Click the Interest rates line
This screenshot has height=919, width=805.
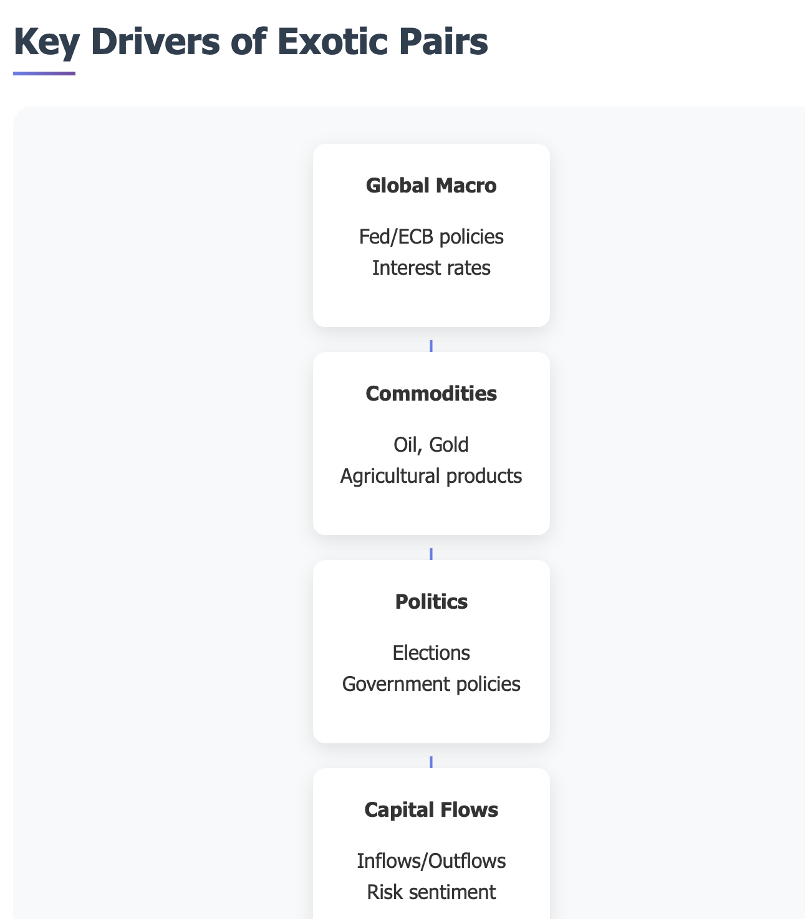click(x=431, y=268)
